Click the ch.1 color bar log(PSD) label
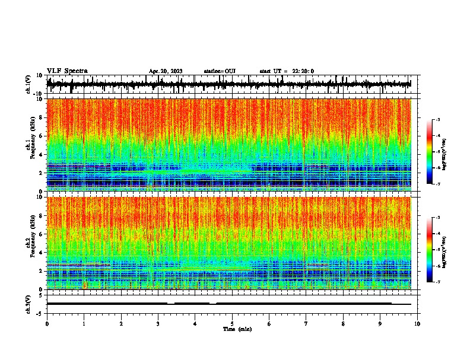This screenshot has width=470, height=363. click(444, 155)
